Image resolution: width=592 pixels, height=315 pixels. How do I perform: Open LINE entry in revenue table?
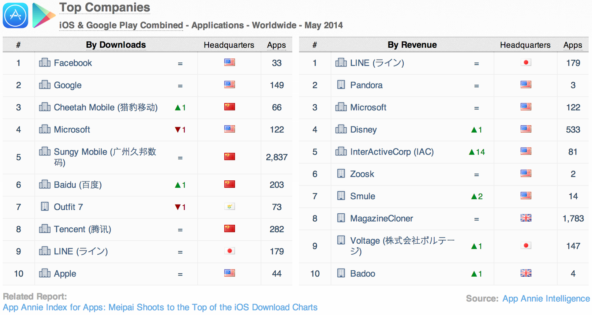coord(377,63)
